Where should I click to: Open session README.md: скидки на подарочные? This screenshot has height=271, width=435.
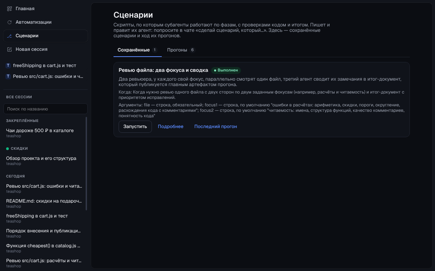pos(44,203)
